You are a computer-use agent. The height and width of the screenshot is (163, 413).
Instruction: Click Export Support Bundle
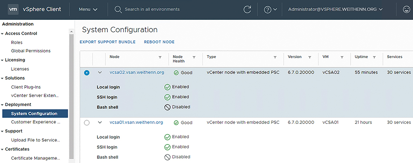(x=107, y=42)
